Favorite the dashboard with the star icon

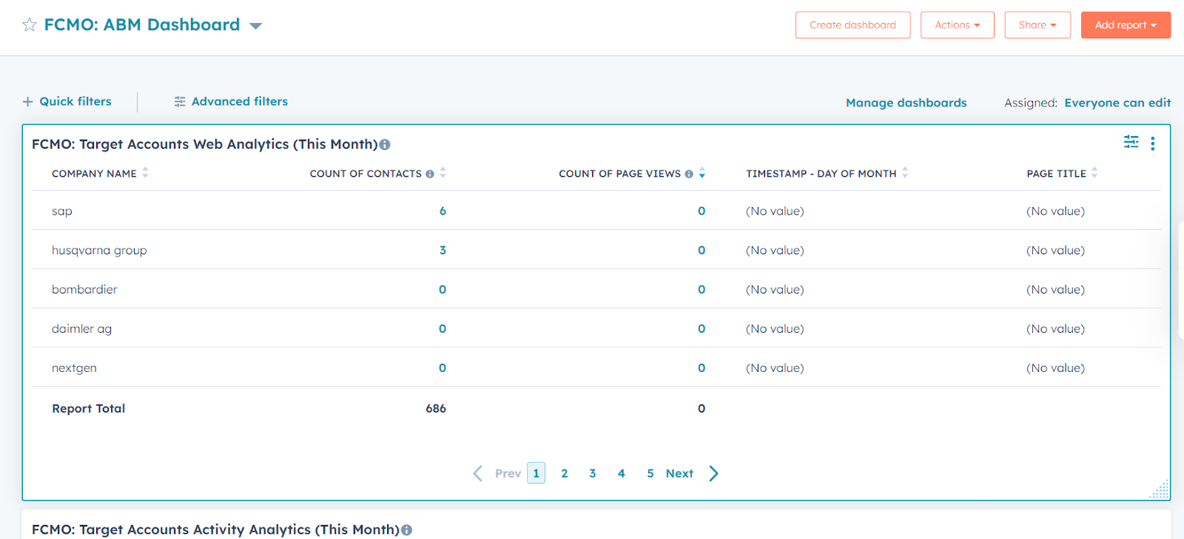coord(30,25)
